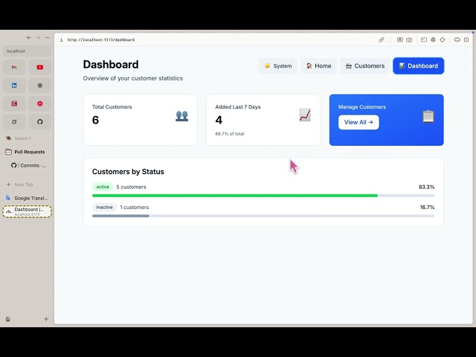Open the GitHub pinned shortcut

click(x=39, y=122)
